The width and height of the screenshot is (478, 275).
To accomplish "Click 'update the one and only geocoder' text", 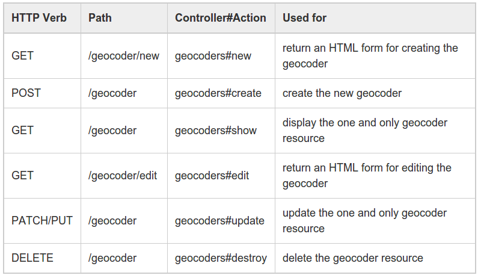I will [x=364, y=213].
